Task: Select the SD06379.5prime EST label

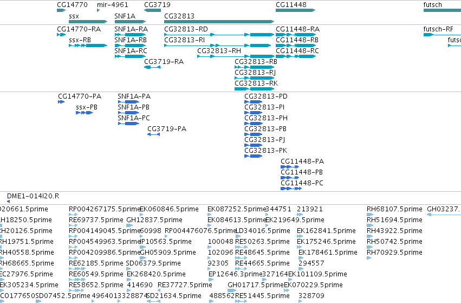Action: [x=153, y=264]
